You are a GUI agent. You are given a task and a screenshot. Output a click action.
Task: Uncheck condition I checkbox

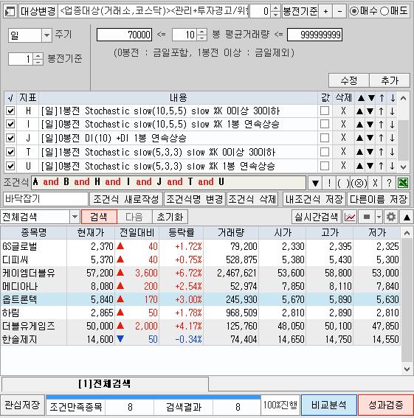(10, 124)
